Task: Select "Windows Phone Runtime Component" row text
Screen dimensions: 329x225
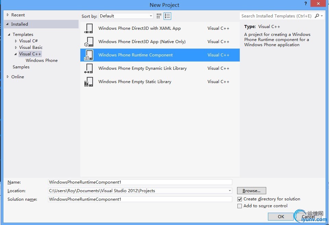Action: 136,55
